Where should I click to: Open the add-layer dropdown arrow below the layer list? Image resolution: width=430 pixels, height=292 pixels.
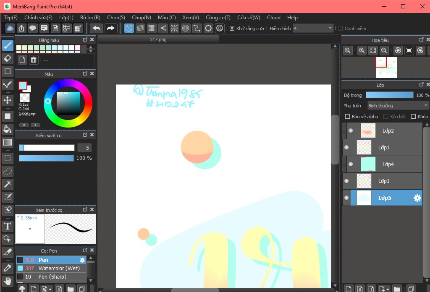pyautogui.click(x=388, y=289)
